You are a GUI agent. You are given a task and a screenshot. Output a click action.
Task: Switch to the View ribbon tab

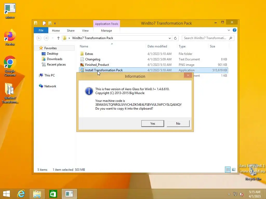(85, 31)
